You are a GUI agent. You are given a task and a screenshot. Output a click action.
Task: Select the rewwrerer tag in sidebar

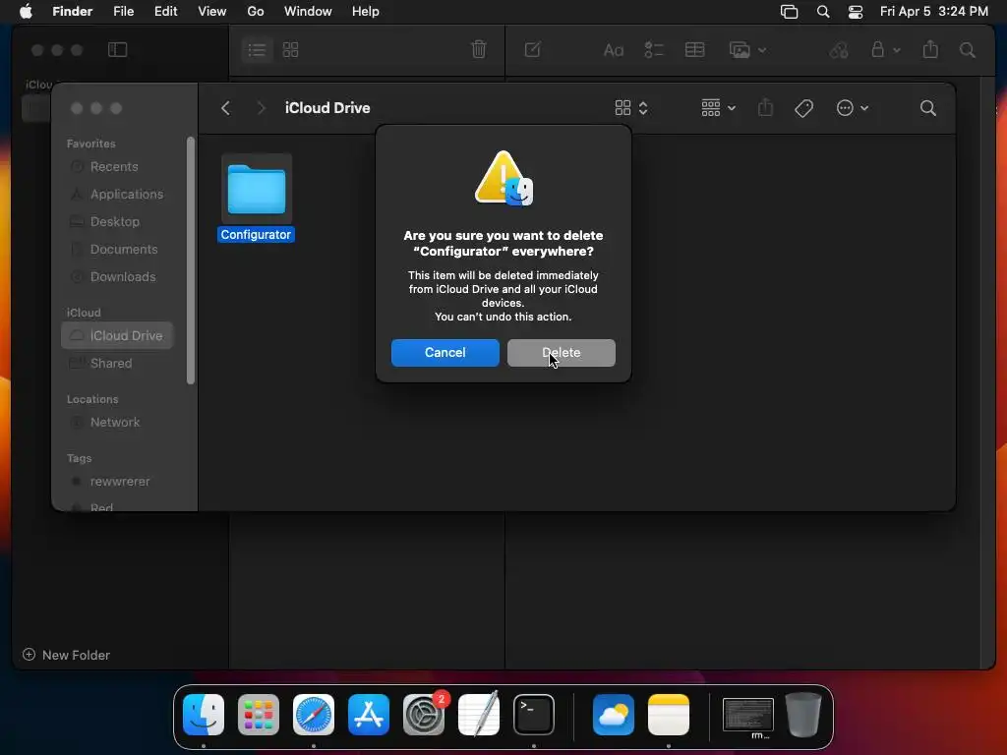(x=119, y=482)
